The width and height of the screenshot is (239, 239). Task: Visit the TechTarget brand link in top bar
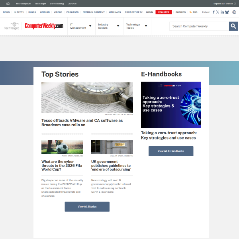coord(40,4)
